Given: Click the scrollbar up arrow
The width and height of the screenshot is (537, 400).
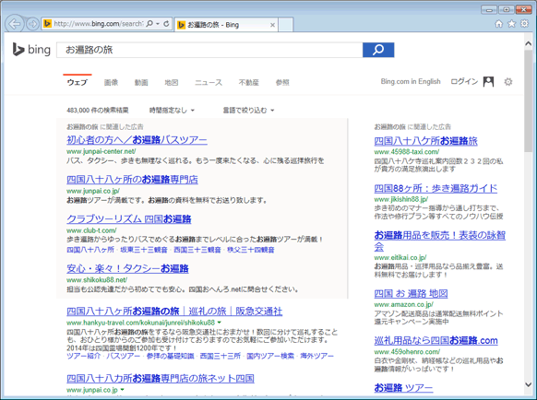Looking at the screenshot, I should click(529, 44).
